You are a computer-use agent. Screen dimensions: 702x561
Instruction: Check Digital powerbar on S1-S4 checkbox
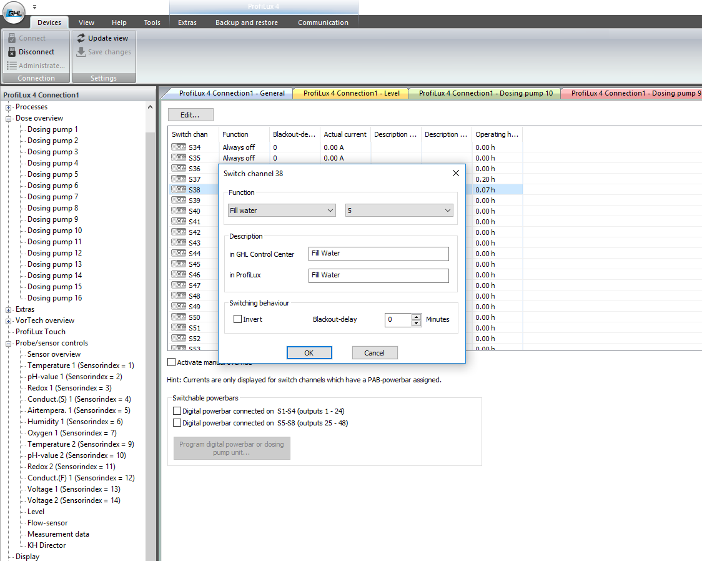click(177, 411)
